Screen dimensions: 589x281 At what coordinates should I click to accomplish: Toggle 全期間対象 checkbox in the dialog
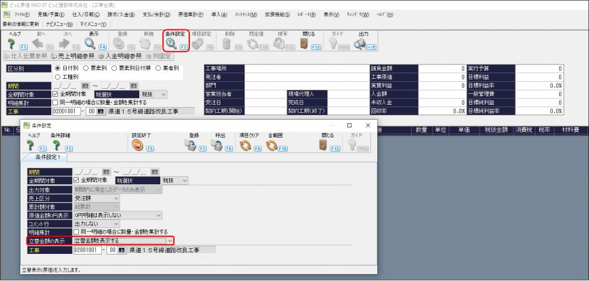pyautogui.click(x=77, y=180)
